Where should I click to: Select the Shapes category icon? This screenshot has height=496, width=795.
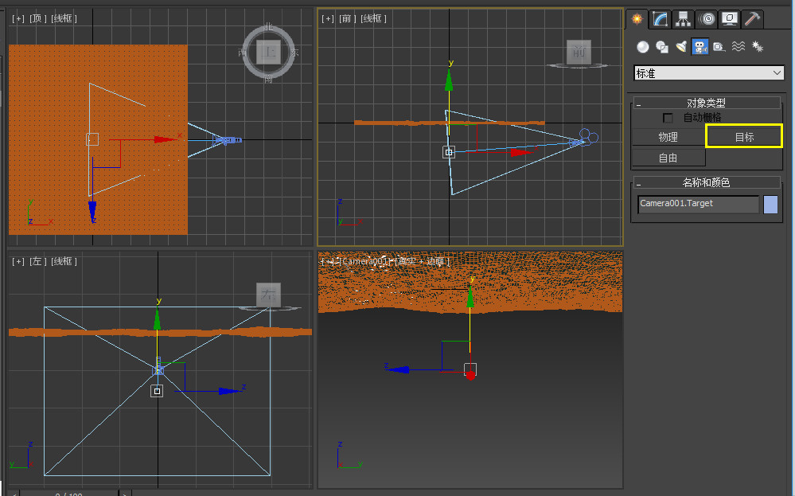pyautogui.click(x=661, y=47)
